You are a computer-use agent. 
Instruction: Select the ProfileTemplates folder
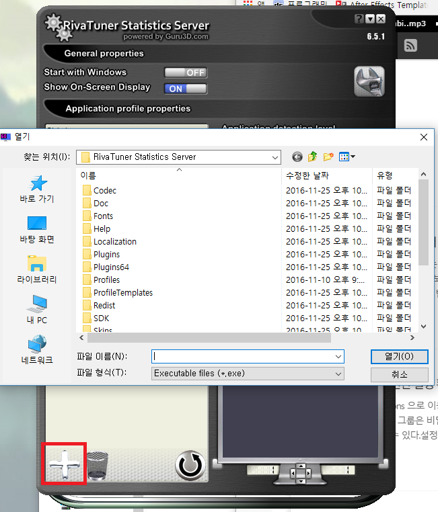(118, 292)
